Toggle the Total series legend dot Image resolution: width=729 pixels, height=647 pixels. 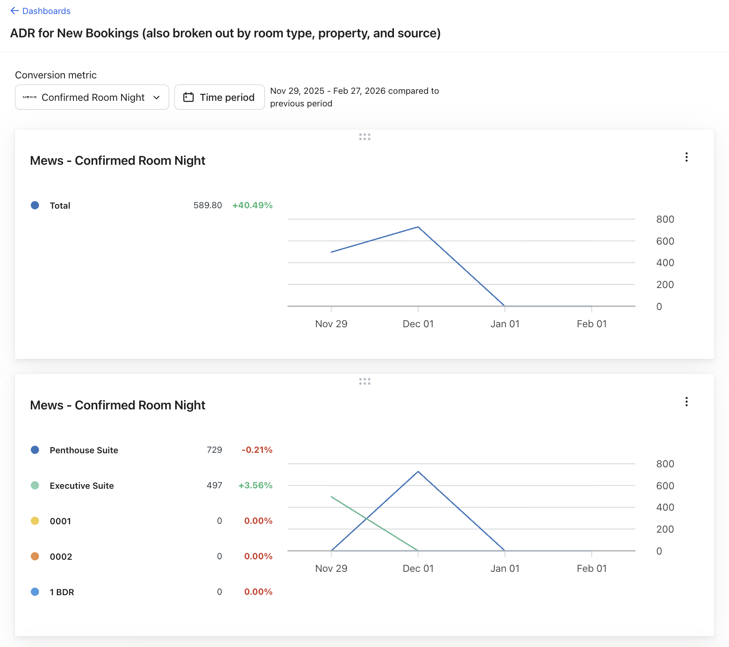[35, 205]
